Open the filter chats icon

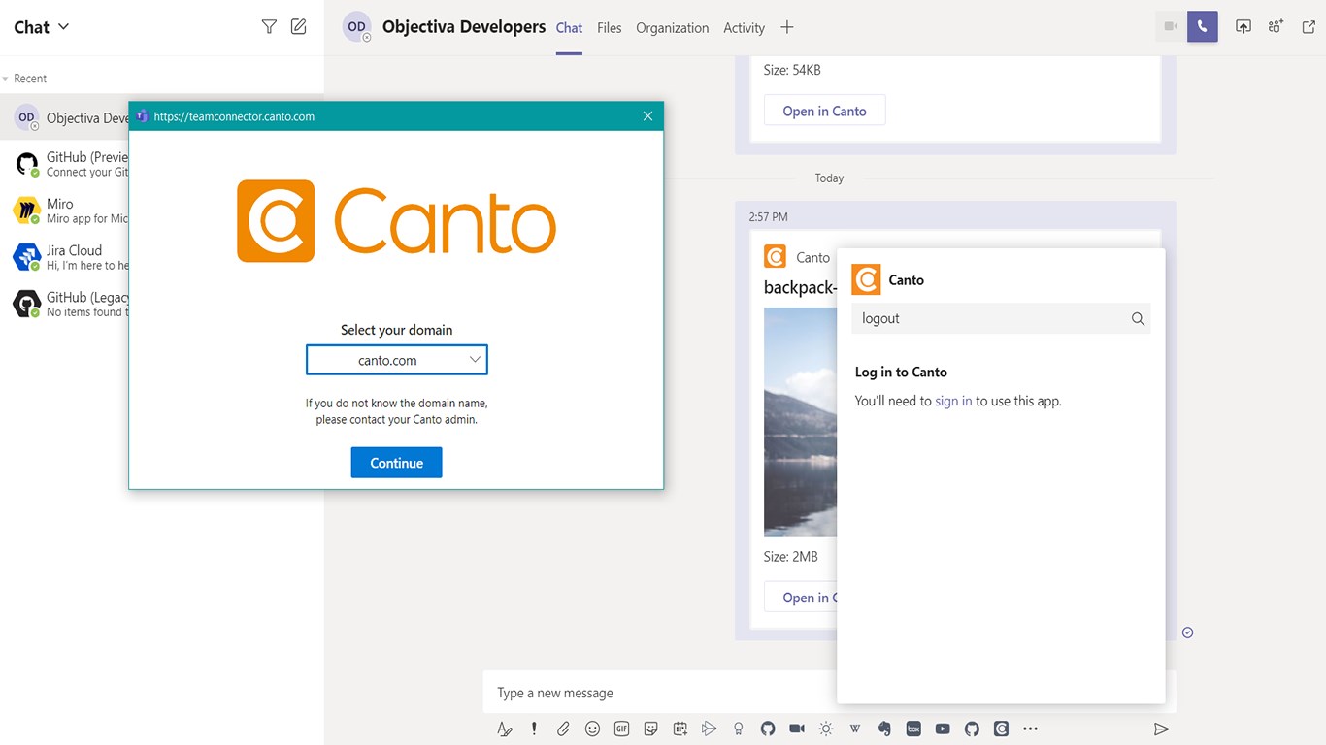(269, 27)
